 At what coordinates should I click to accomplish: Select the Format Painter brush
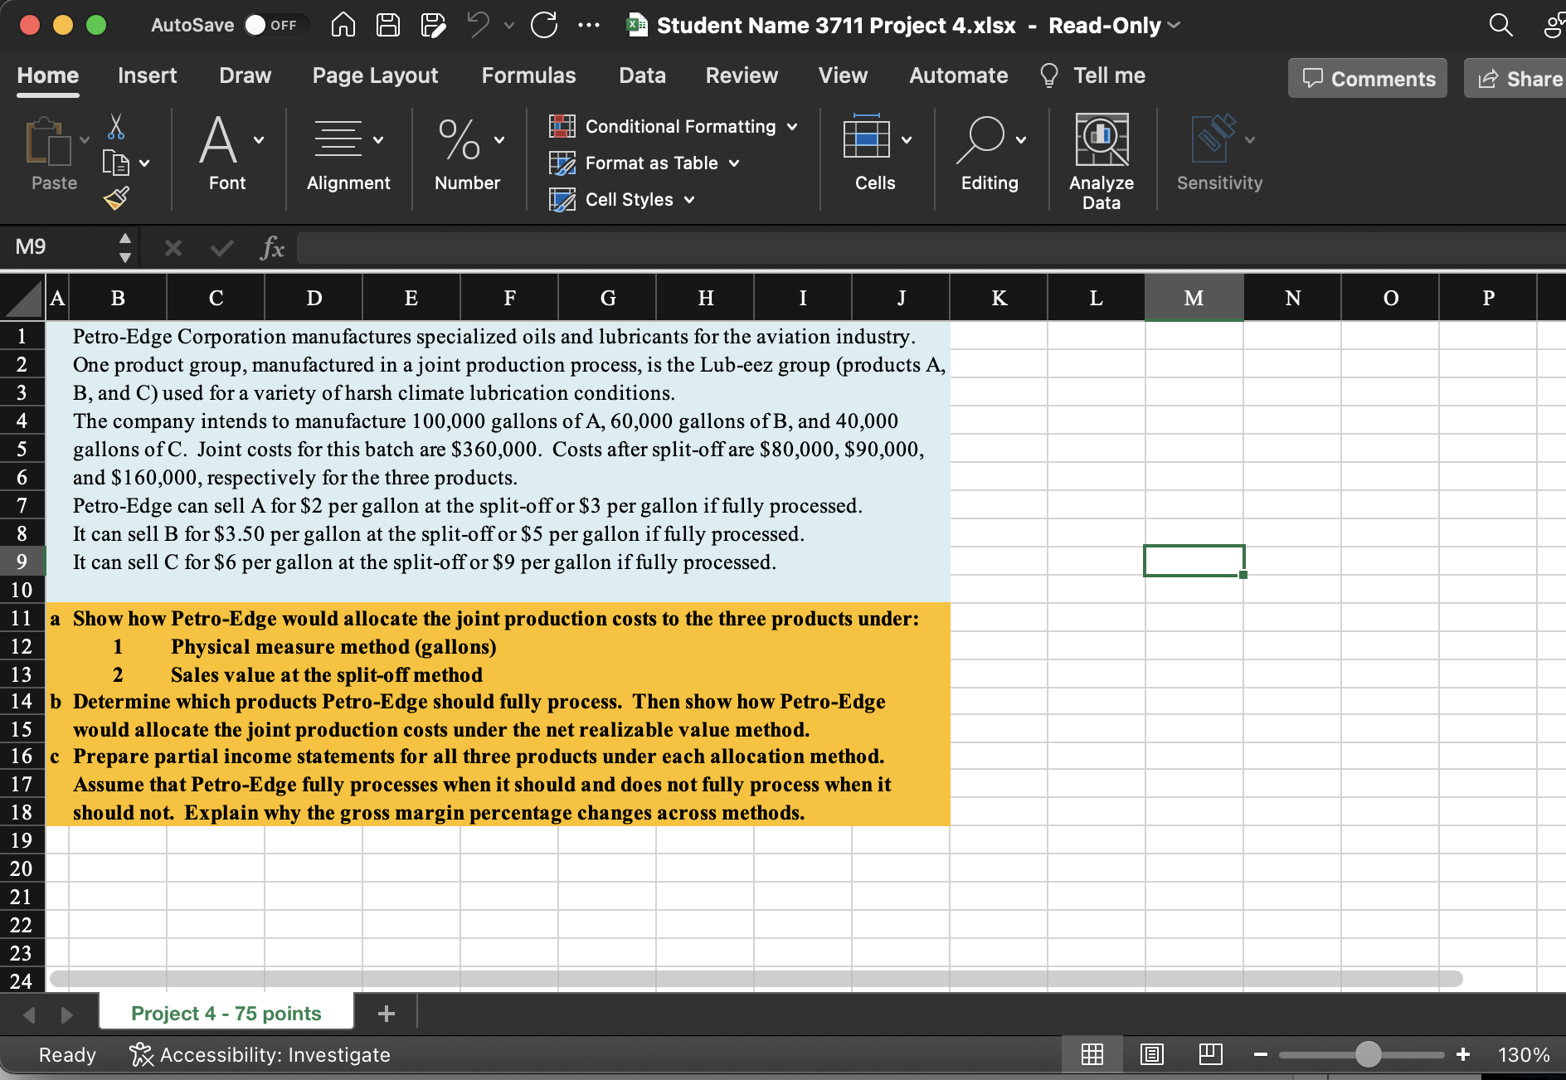pyautogui.click(x=116, y=197)
